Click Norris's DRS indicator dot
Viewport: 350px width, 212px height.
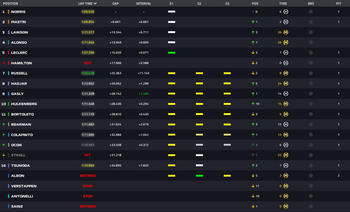point(311,12)
